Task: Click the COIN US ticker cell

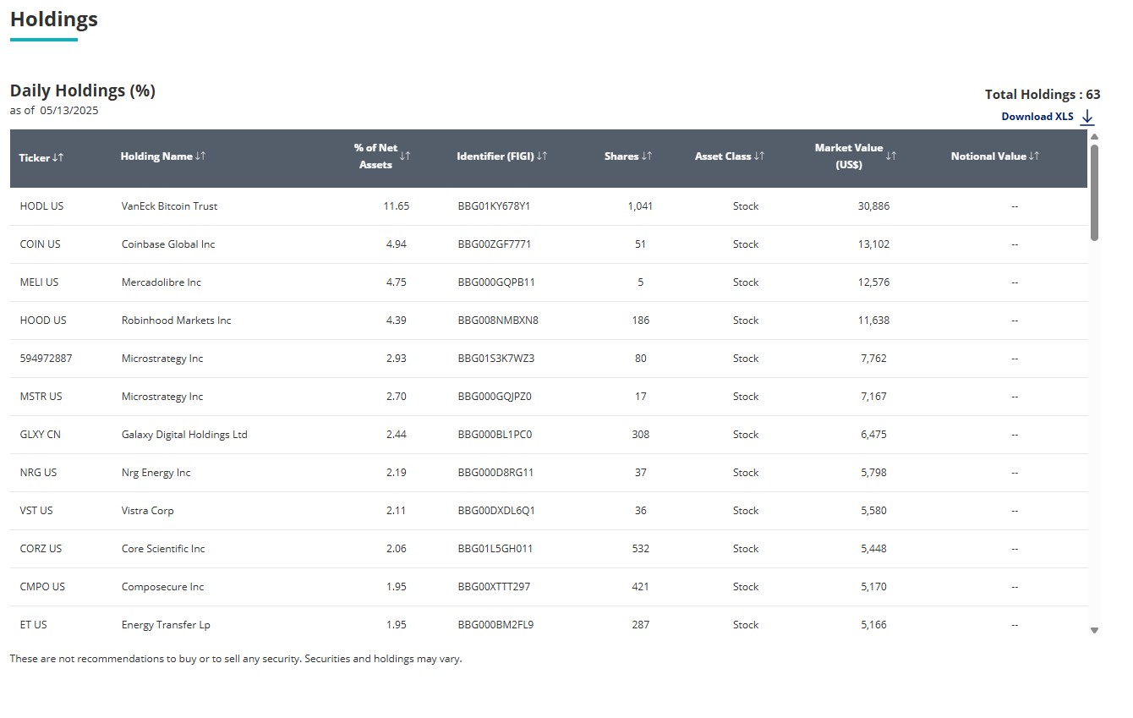Action: (x=41, y=244)
